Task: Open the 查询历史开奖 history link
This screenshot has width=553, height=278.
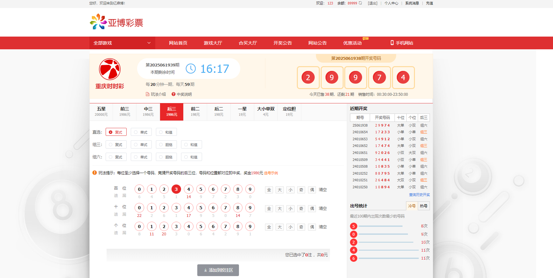Action: 419,195
